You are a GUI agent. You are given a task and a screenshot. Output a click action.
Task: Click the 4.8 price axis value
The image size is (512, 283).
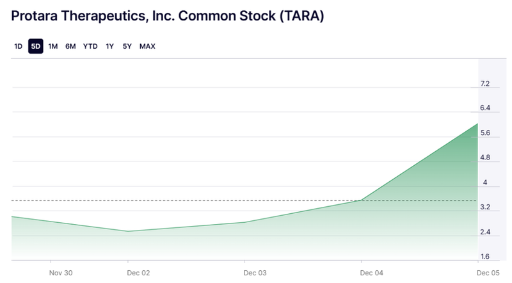pos(485,158)
